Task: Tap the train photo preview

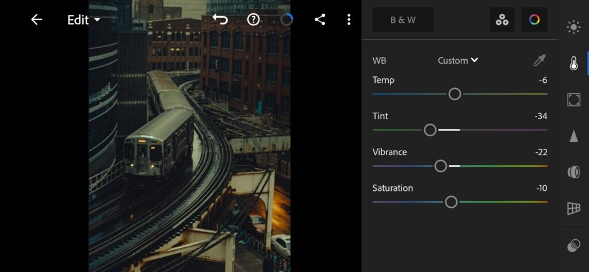Action: 189,136
